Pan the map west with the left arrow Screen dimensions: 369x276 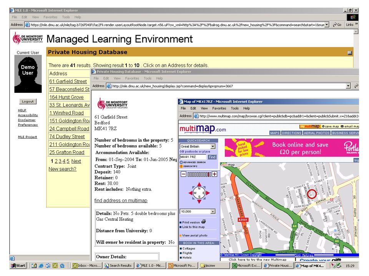[190, 193]
